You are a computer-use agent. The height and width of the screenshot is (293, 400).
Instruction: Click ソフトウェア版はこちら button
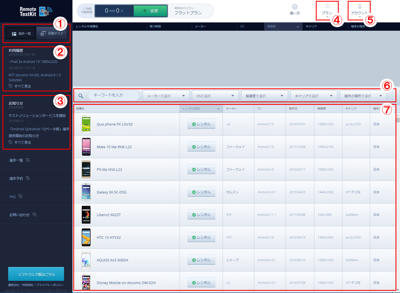[x=36, y=274]
